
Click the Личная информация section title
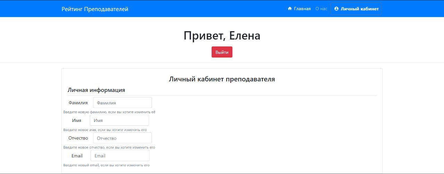96,90
